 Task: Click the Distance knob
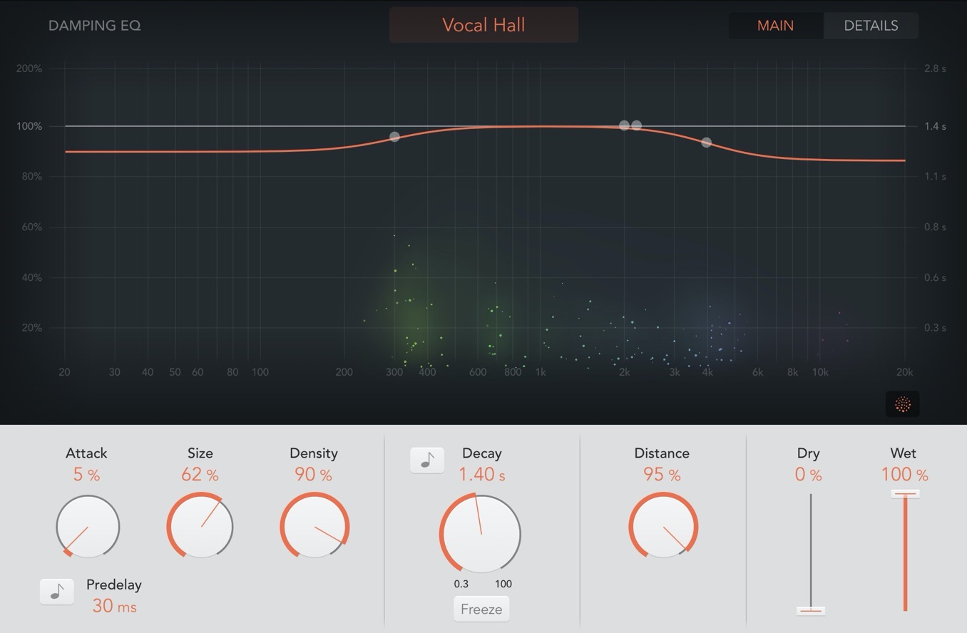pos(662,527)
